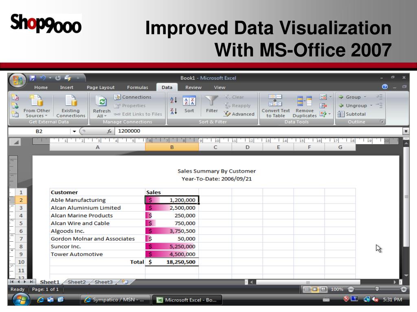Image resolution: width=417 pixels, height=312 pixels.
Task: Open the Formulas ribbon tab
Action: point(138,87)
